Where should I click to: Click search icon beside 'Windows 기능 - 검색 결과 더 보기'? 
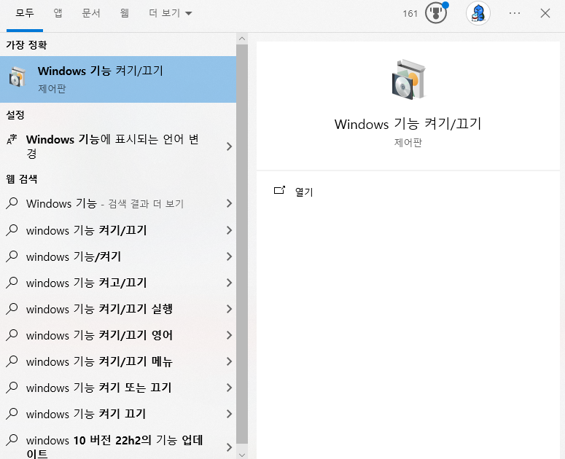pos(12,203)
